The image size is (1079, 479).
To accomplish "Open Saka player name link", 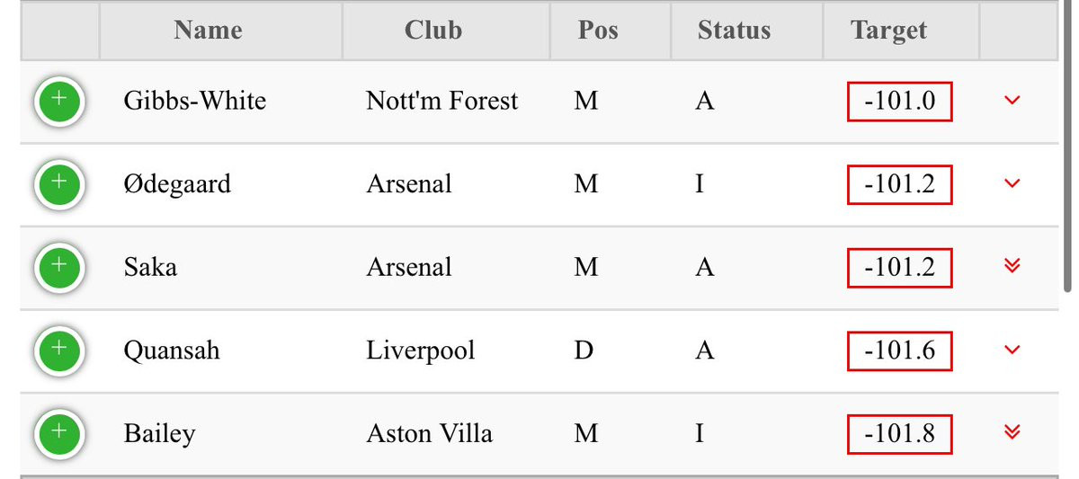I will pyautogui.click(x=150, y=267).
